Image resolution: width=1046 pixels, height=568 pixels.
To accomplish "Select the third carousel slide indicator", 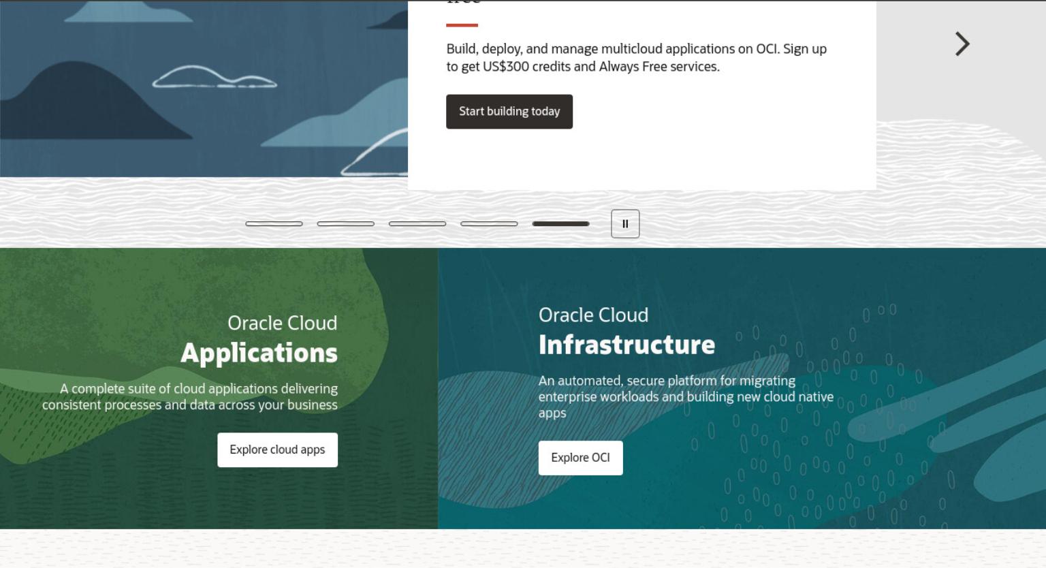I will coord(417,223).
